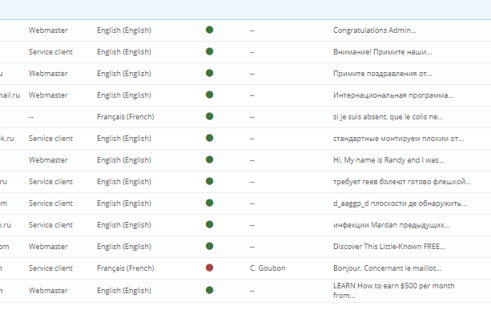The image size is (491, 314).
Task: Open message 'Congratulations Admin...'
Action: [375, 30]
